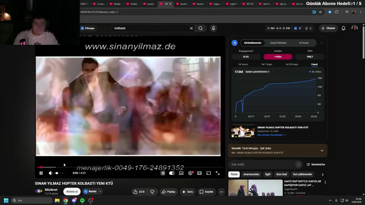Image resolution: width=365 pixels, height=205 pixels.
Task: Click the Soru button
Action: tap(187, 192)
